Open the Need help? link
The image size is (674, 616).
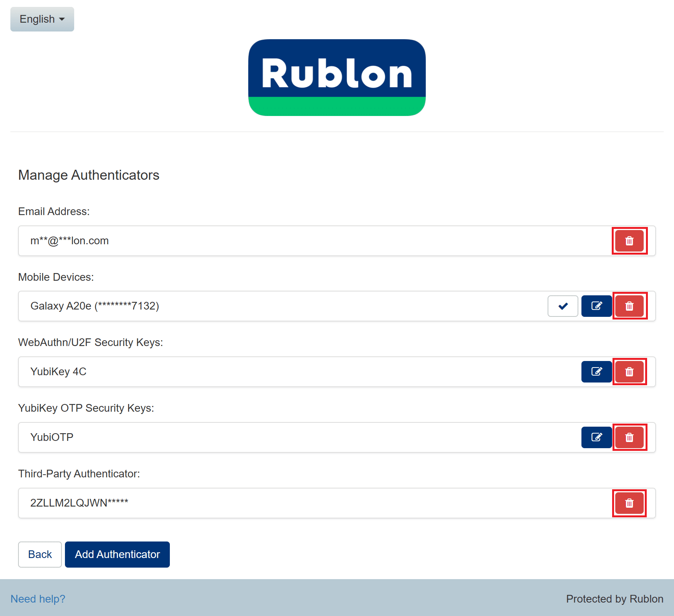click(38, 599)
